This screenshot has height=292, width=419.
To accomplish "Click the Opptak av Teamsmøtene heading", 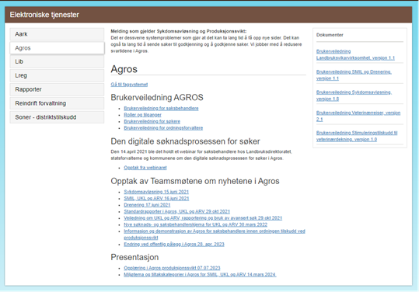I will coord(195,181).
